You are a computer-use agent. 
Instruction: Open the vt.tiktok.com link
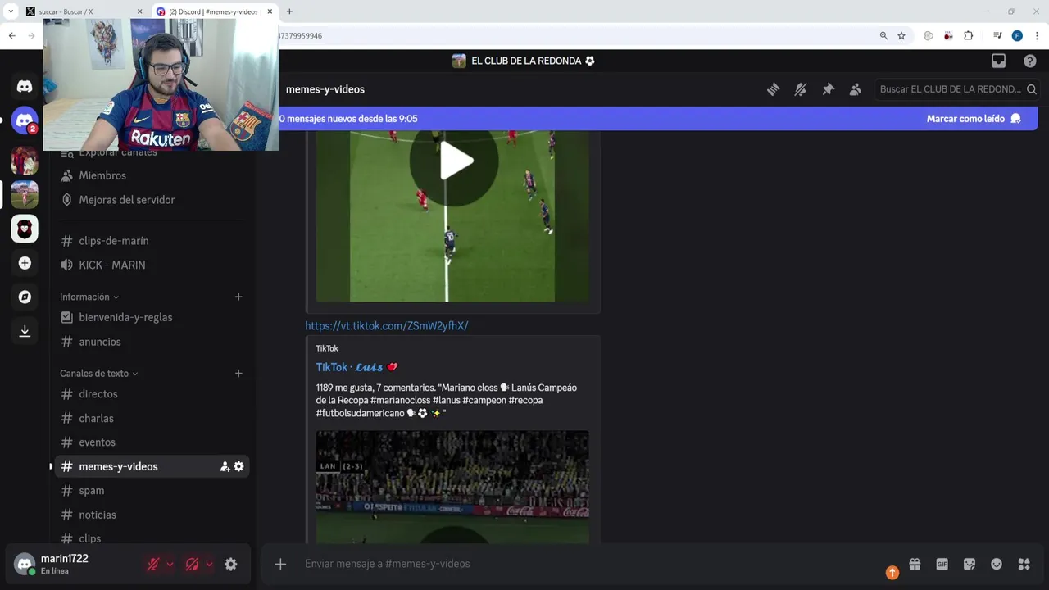point(387,325)
